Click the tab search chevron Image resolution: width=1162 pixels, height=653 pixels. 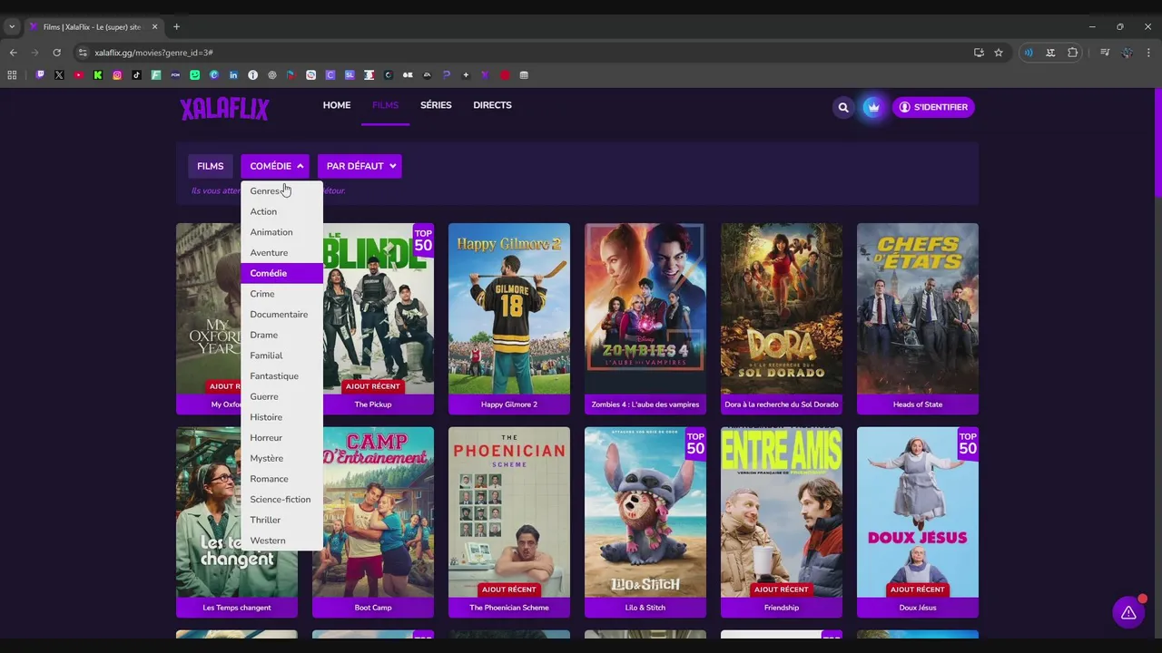tap(12, 26)
